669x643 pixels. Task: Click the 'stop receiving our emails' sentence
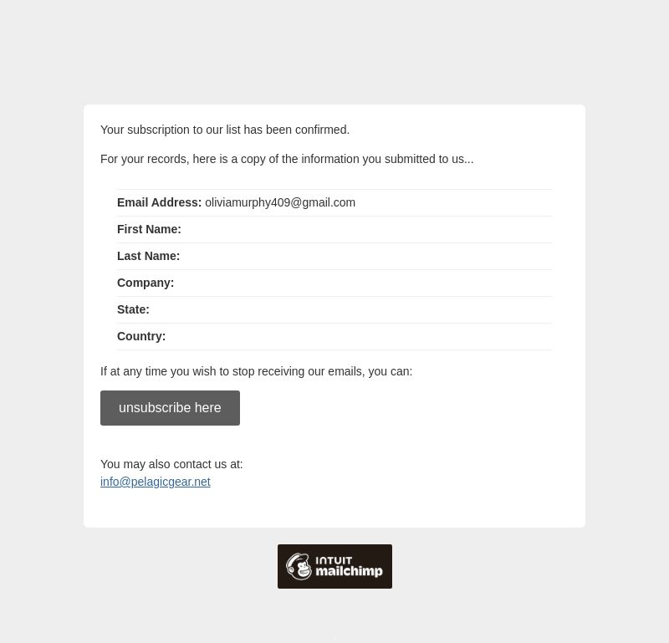click(257, 371)
